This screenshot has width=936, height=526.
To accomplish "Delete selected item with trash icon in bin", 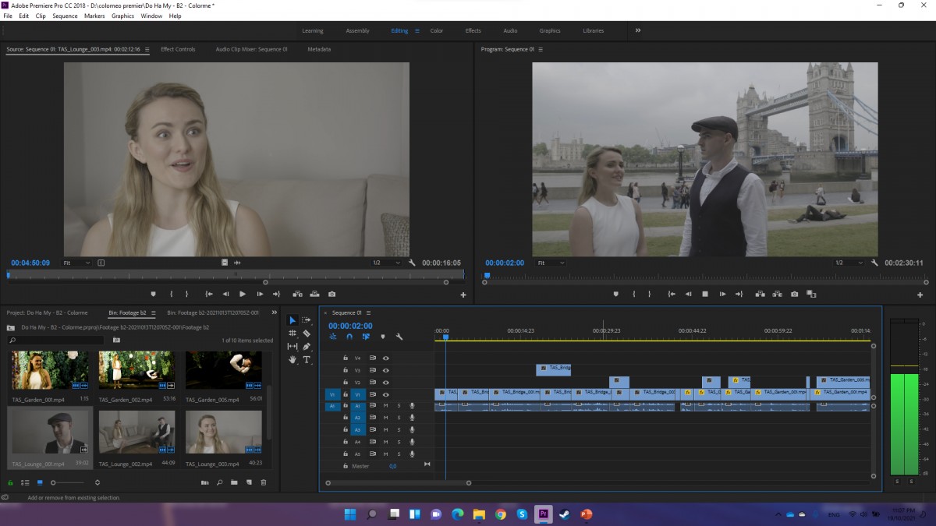I will [x=264, y=483].
